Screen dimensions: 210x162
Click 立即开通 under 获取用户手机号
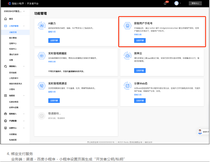tap(140, 40)
